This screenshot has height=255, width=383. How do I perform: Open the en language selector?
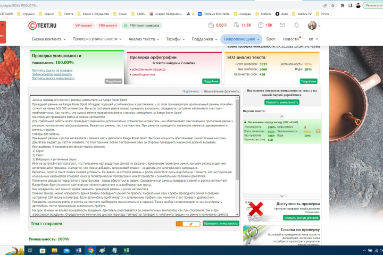313,39
